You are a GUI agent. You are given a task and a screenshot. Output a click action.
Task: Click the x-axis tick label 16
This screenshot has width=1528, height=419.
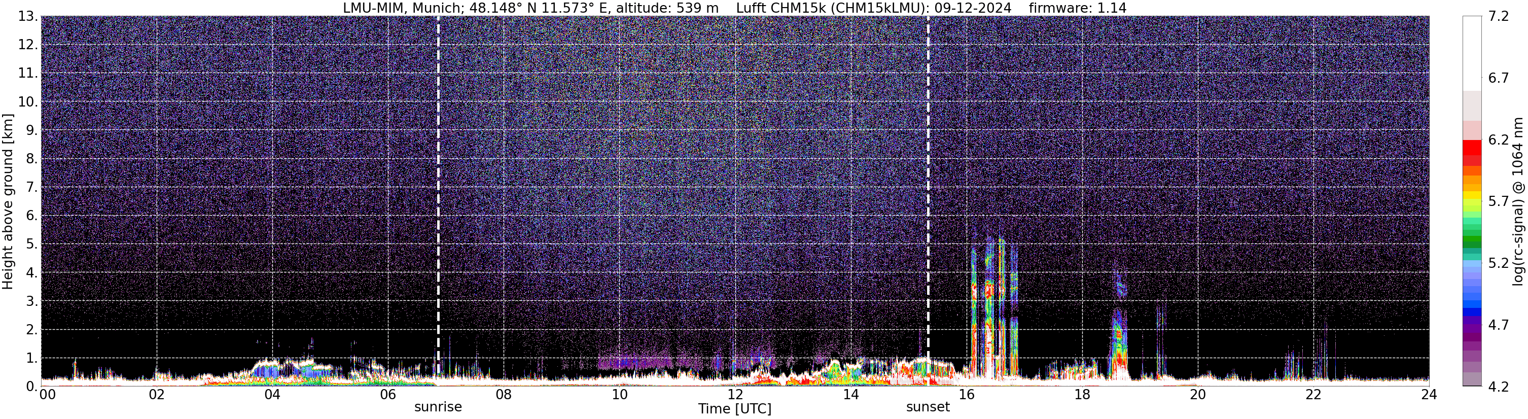tap(966, 395)
